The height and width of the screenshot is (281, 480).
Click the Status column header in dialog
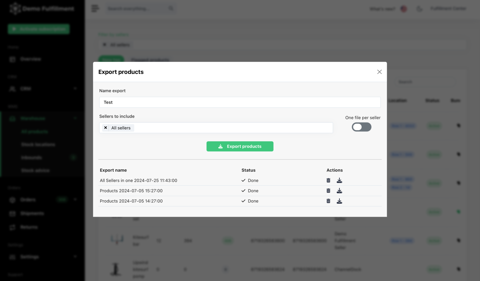(248, 170)
